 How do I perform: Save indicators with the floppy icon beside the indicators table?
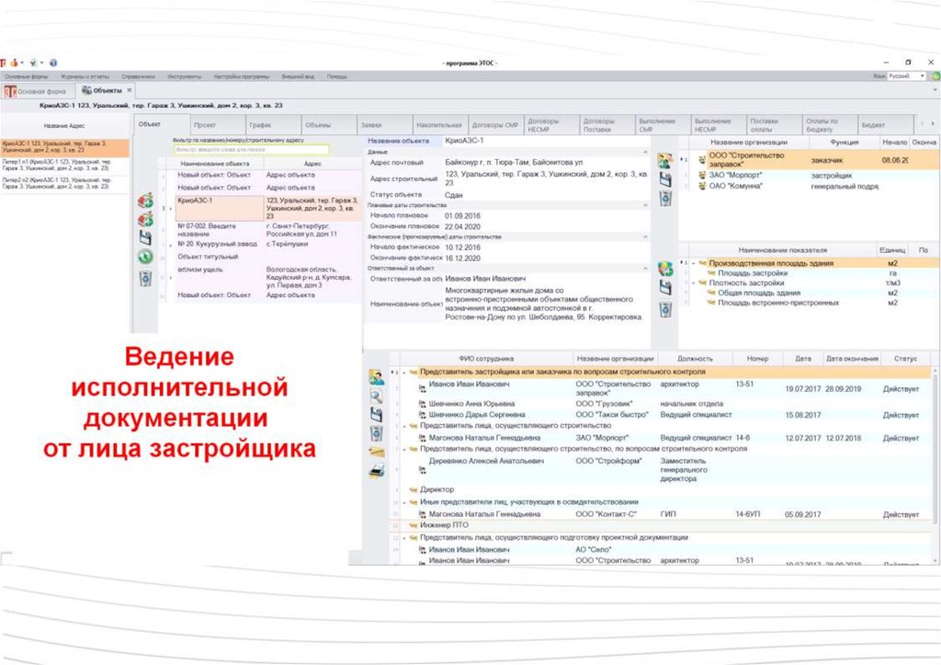[665, 288]
